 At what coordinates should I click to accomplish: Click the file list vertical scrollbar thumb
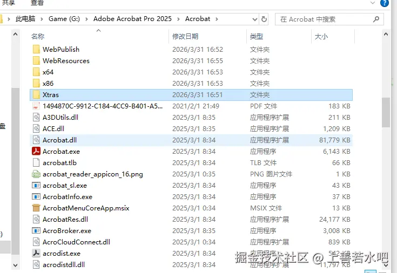(x=386, y=113)
